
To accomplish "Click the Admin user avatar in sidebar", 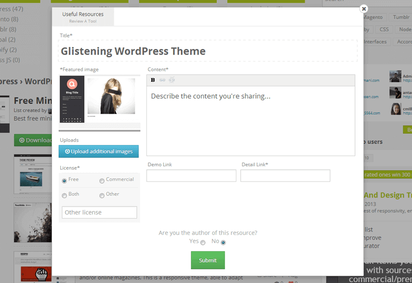I will (x=395, y=76).
